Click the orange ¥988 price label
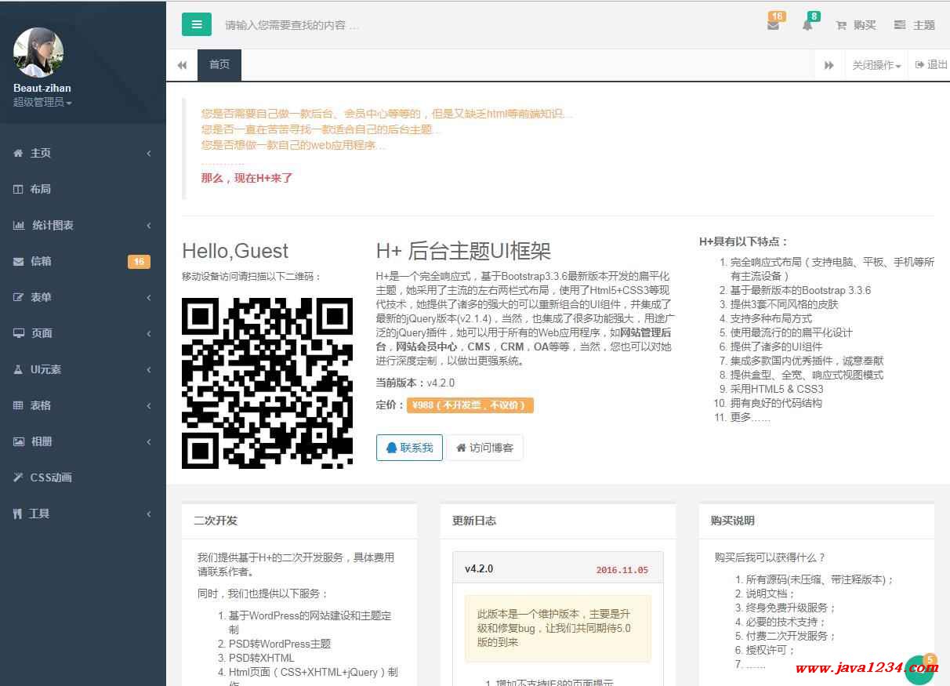950x686 pixels. 470,405
